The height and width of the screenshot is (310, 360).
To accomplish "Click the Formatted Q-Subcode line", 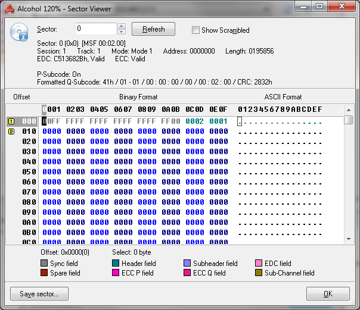I will pyautogui.click(x=154, y=82).
